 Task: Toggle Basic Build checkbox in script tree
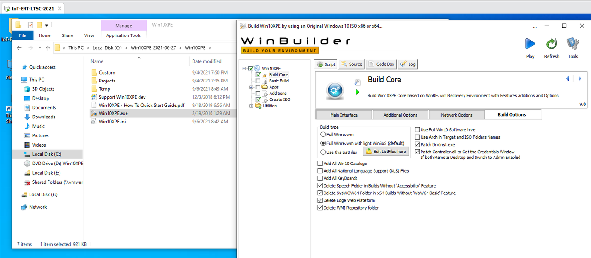(258, 81)
